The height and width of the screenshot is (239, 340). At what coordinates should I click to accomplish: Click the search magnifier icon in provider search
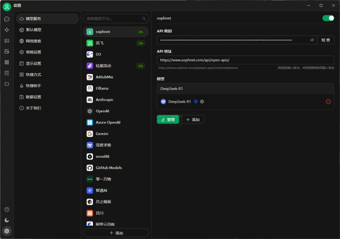coord(144,19)
